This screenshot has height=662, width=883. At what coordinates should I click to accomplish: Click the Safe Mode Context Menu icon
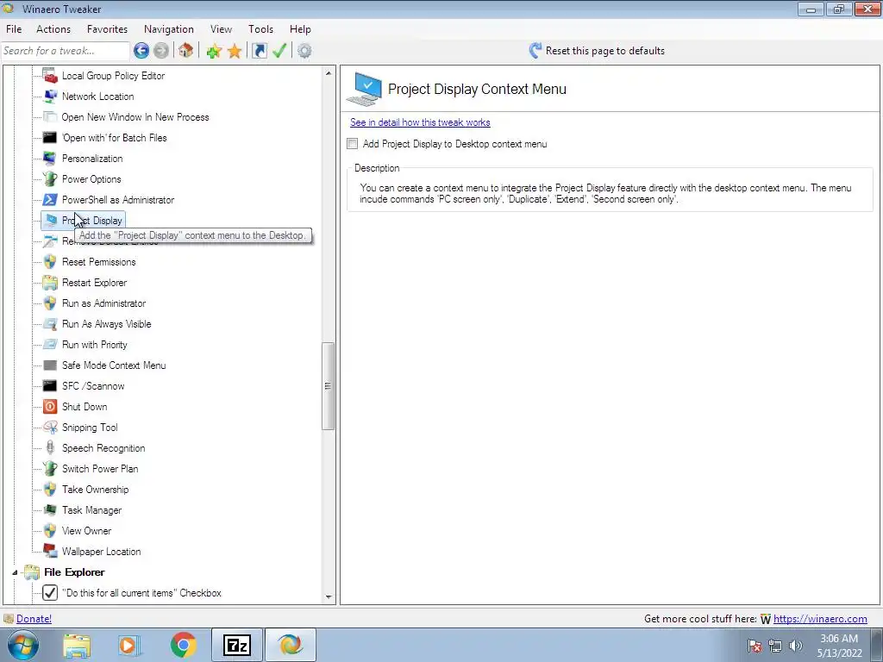coord(50,365)
